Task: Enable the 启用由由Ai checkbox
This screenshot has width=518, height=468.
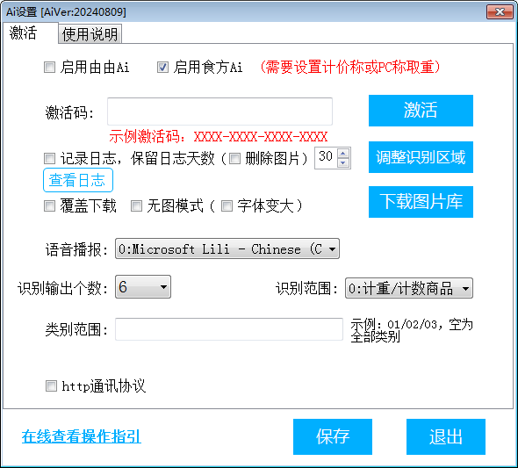Action: point(49,68)
